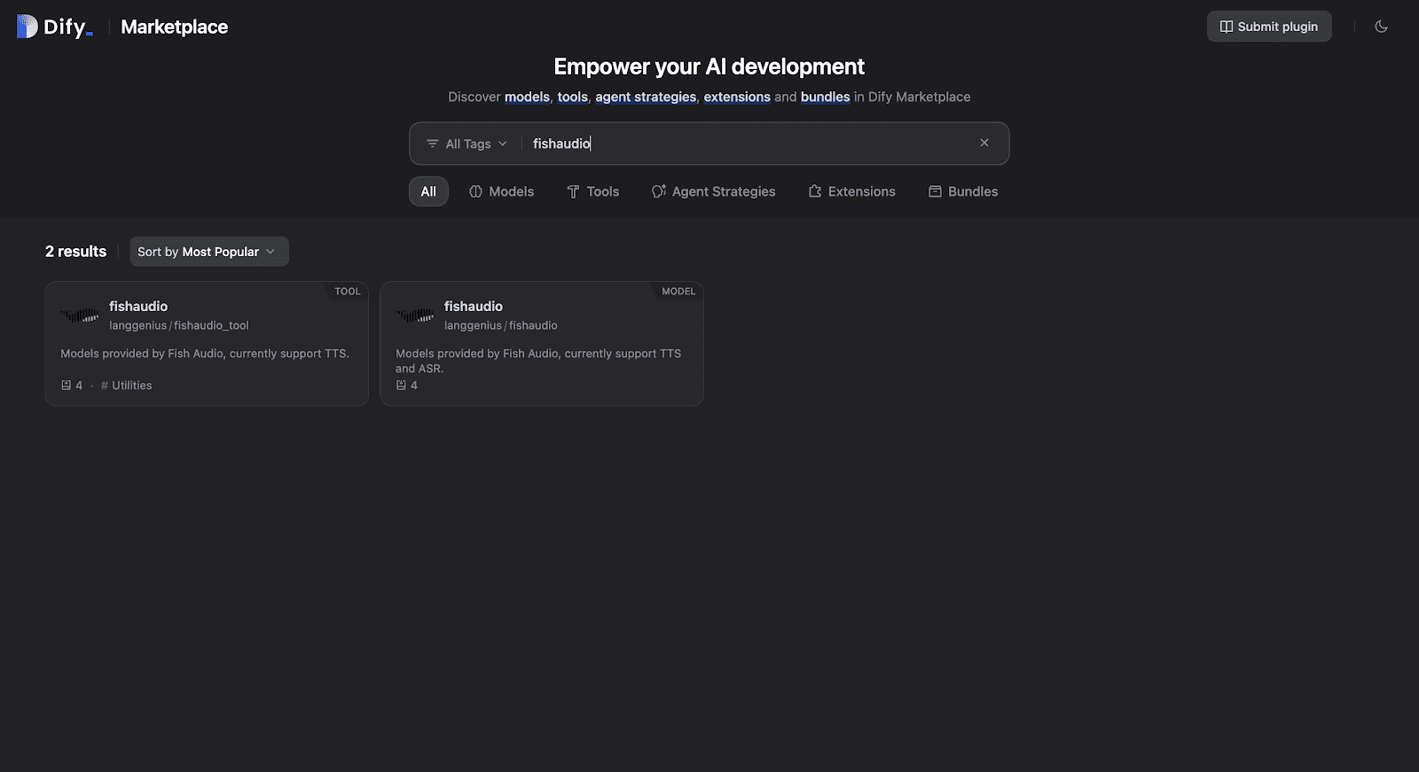Screen dimensions: 1419x772
Task: Switch to the Models tab
Action: [501, 191]
